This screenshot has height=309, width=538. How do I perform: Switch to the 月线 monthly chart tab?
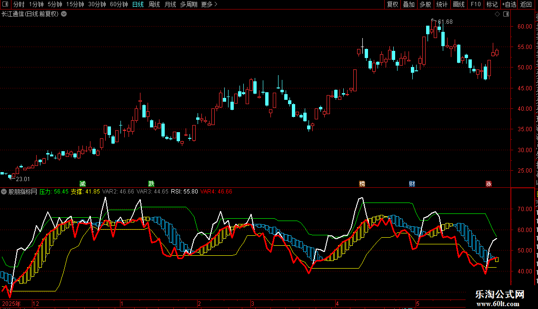[170, 4]
